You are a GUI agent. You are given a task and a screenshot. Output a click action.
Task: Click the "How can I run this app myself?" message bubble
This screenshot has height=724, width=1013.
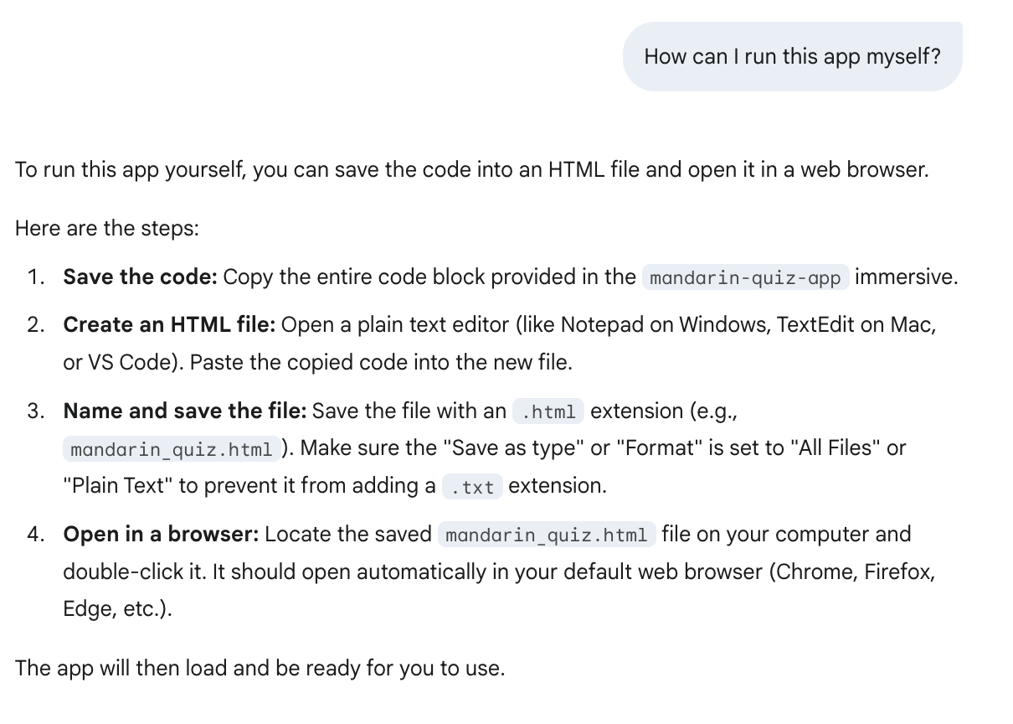pos(792,56)
